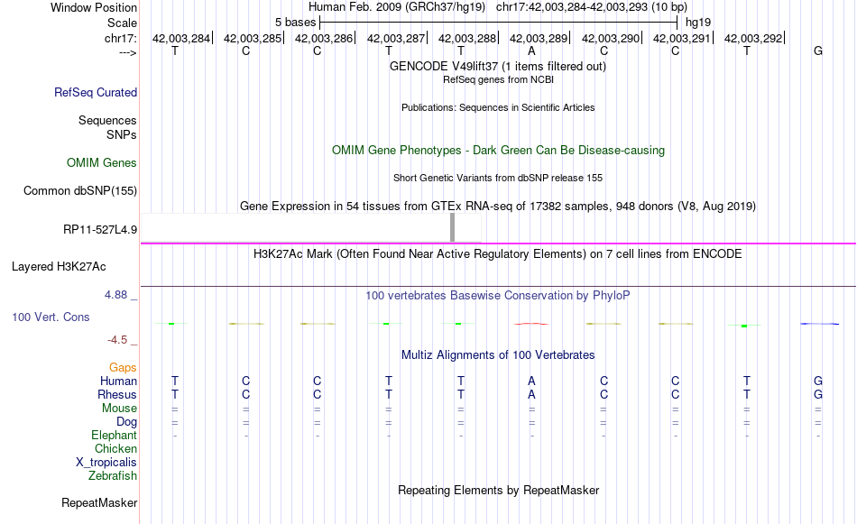Click the Sequences track label
The image size is (857, 524).
pos(107,120)
